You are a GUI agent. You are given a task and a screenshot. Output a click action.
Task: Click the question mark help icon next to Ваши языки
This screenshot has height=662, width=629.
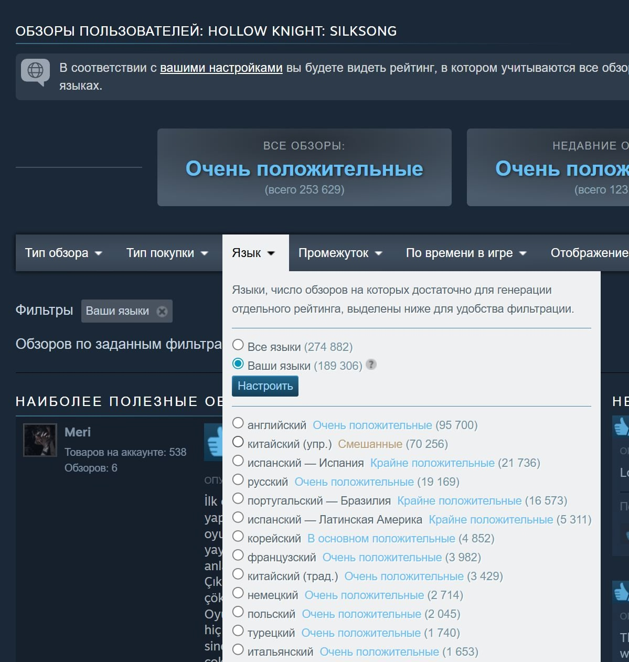coord(371,365)
